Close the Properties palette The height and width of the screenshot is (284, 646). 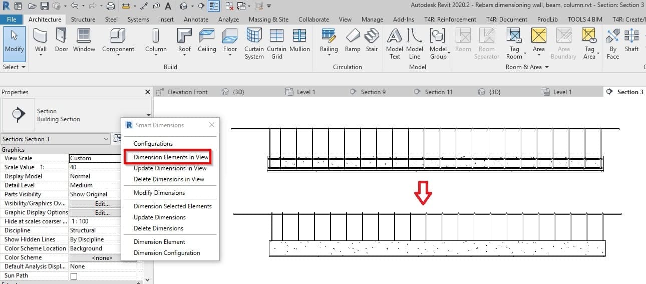pos(147,92)
